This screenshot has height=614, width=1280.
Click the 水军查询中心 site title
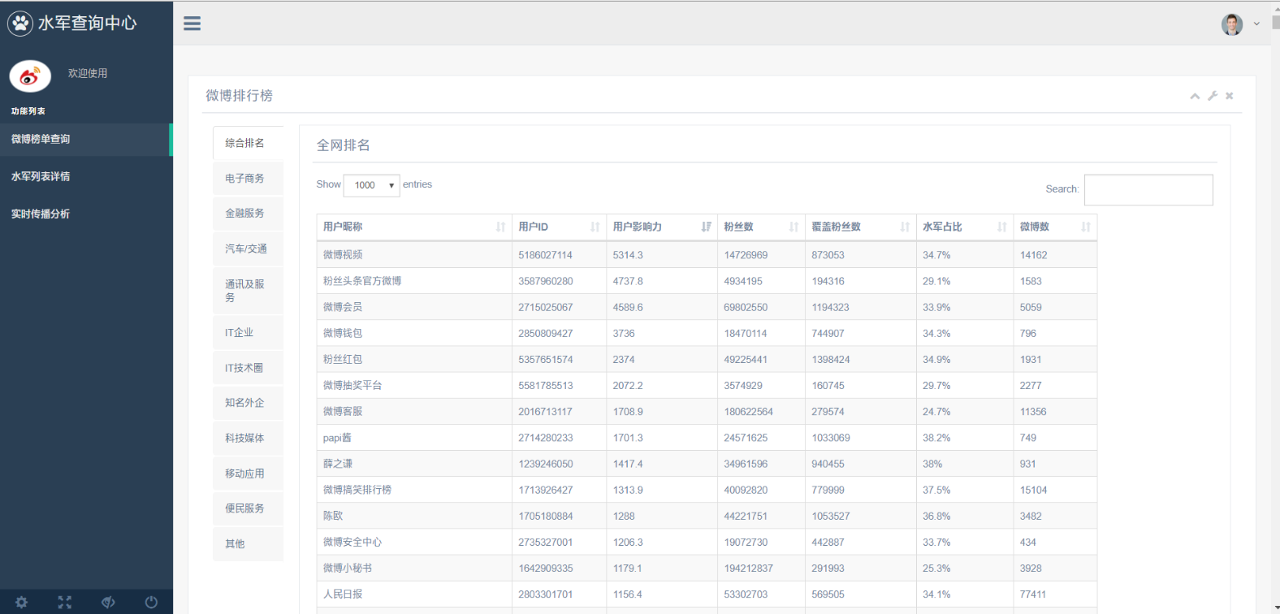tap(88, 24)
